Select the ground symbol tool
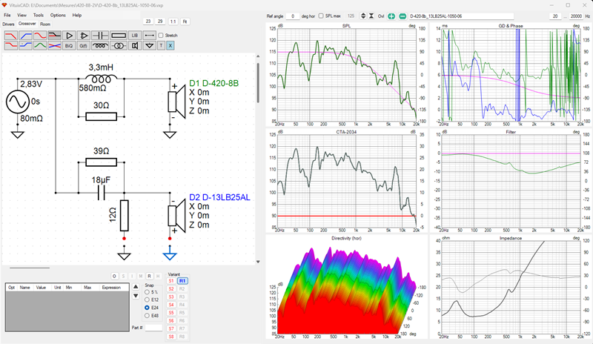The height and width of the screenshot is (344, 593). (x=150, y=46)
